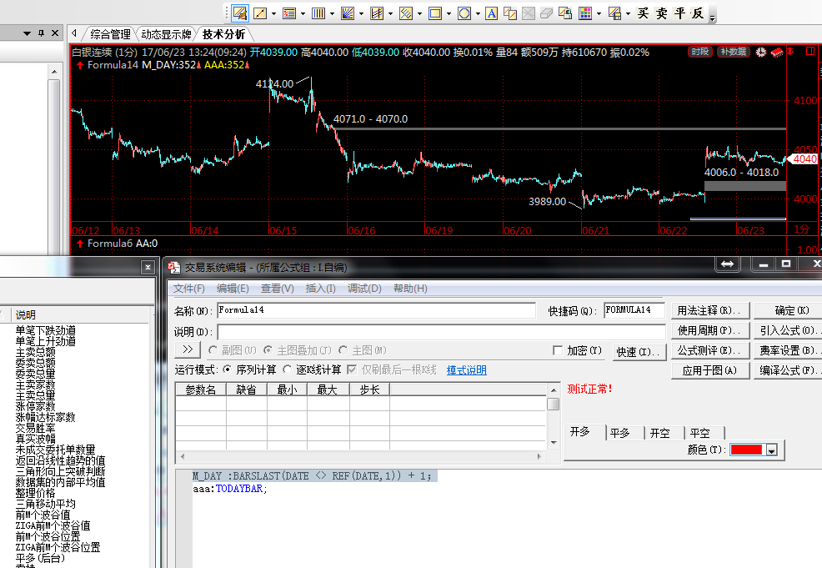The height and width of the screenshot is (568, 822).
Task: Click the pin icon on left panel
Action: click(x=42, y=33)
